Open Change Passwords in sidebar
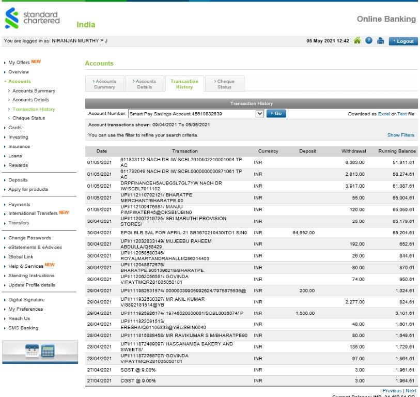Viewport: 420px width, 397px height. click(29, 238)
